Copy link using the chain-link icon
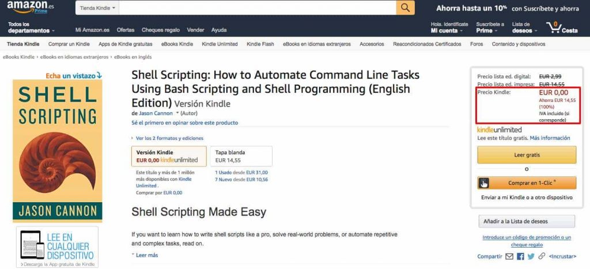The width and height of the screenshot is (590, 269). pyautogui.click(x=542, y=256)
